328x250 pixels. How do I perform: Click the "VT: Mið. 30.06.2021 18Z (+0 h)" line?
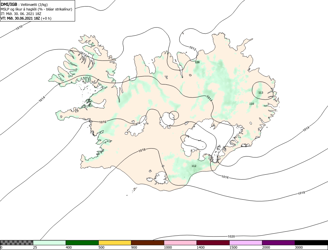point(26,18)
